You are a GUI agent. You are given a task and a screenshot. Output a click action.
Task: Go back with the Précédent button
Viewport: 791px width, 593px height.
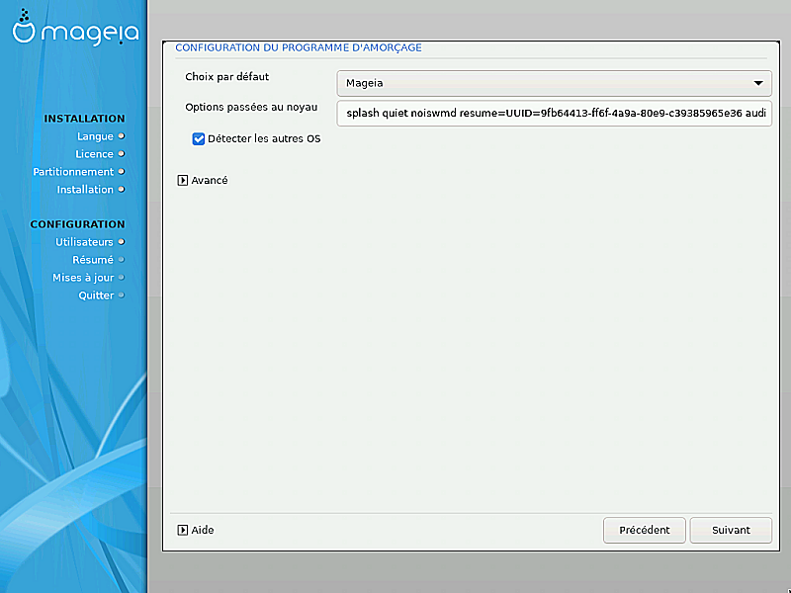(644, 530)
